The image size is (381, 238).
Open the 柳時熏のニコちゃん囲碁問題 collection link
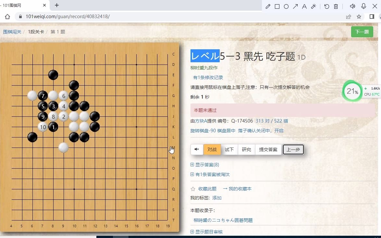pos(223,220)
